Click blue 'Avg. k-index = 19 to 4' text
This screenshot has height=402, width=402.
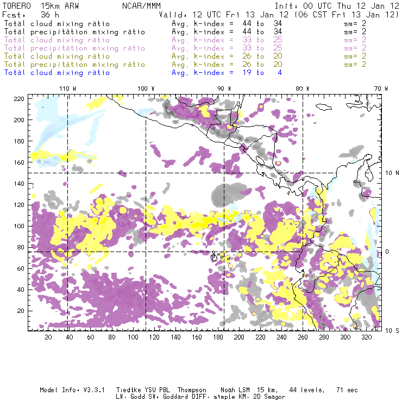227,73
